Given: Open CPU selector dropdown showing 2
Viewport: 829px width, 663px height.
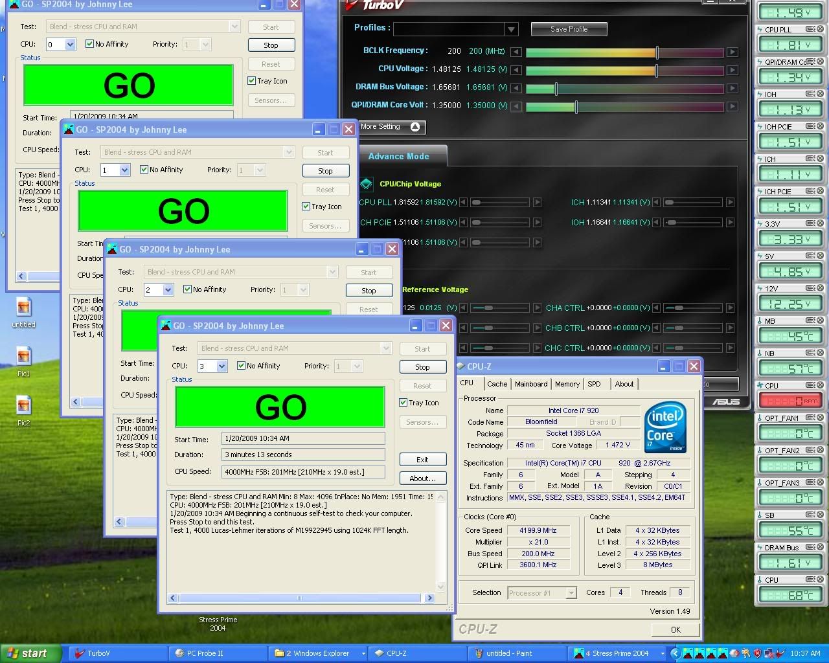Looking at the screenshot, I should pos(168,290).
